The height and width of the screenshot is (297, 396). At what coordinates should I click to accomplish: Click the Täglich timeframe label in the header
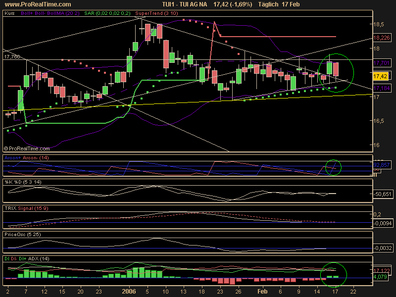(270, 4)
